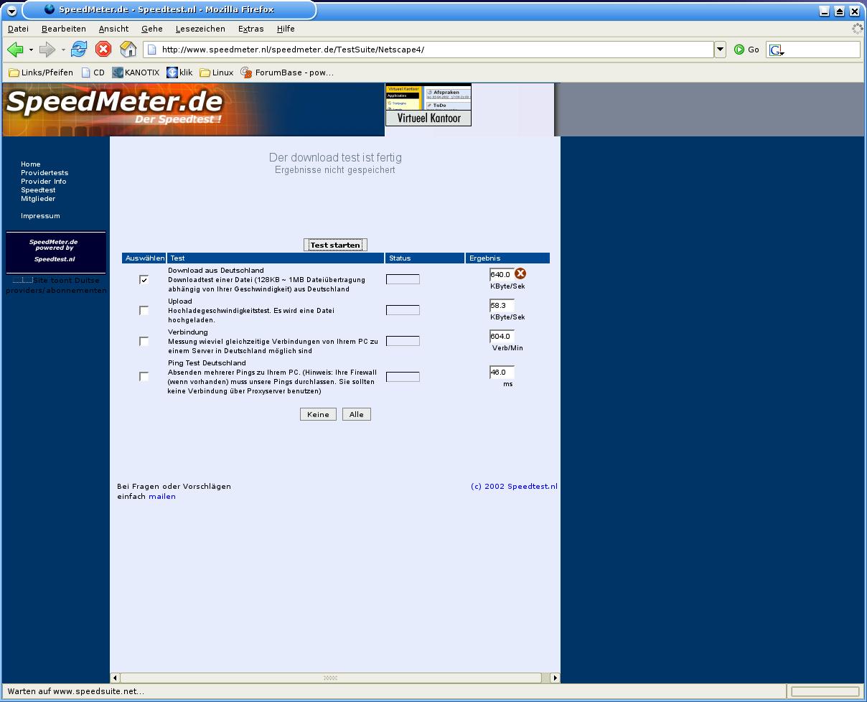Click the Keine button

pyautogui.click(x=318, y=414)
